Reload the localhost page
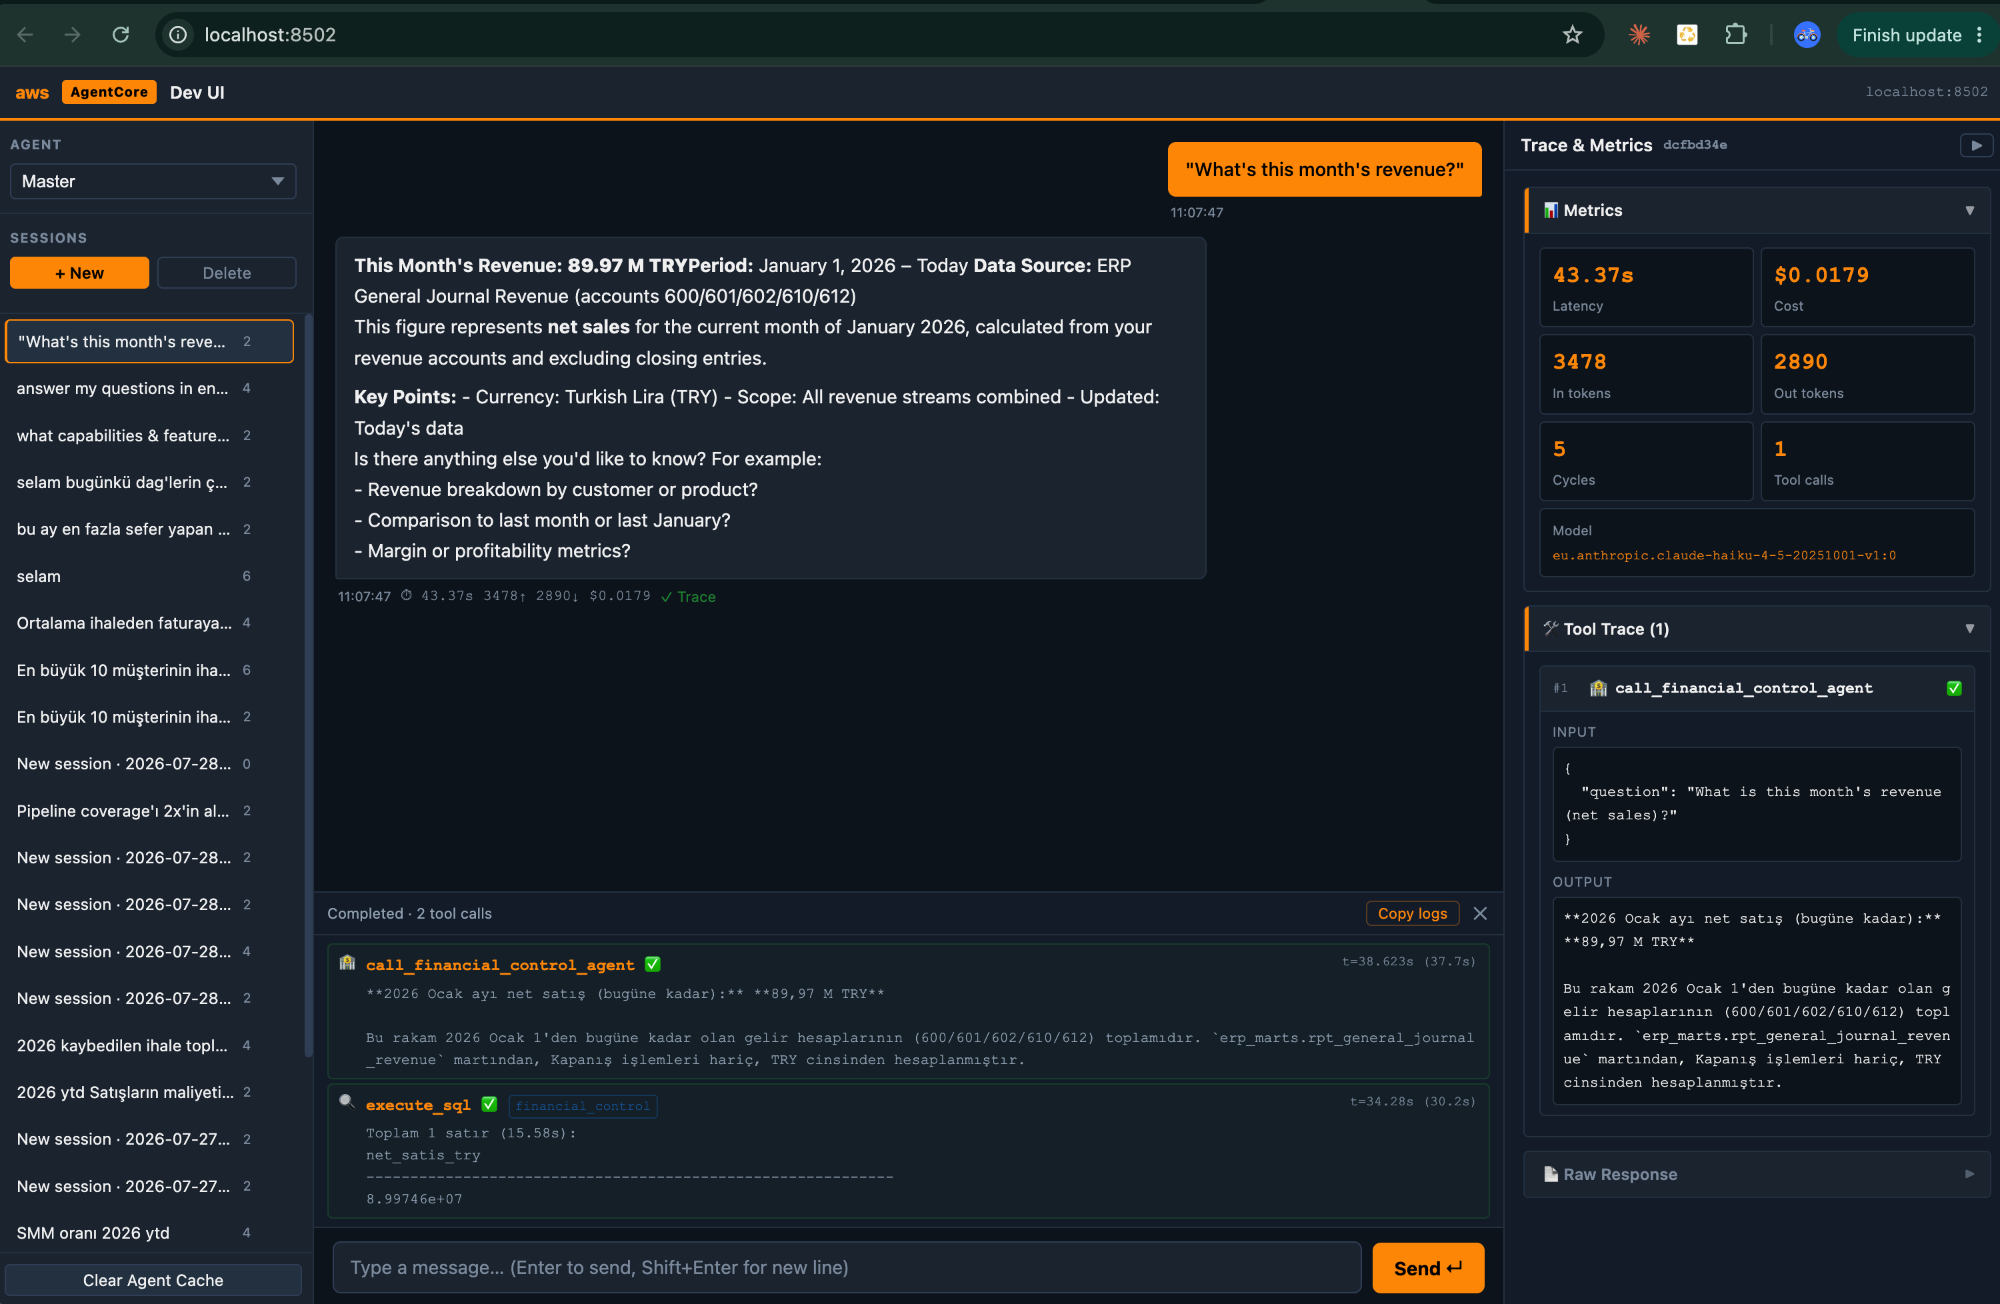2000x1304 pixels. [x=120, y=35]
